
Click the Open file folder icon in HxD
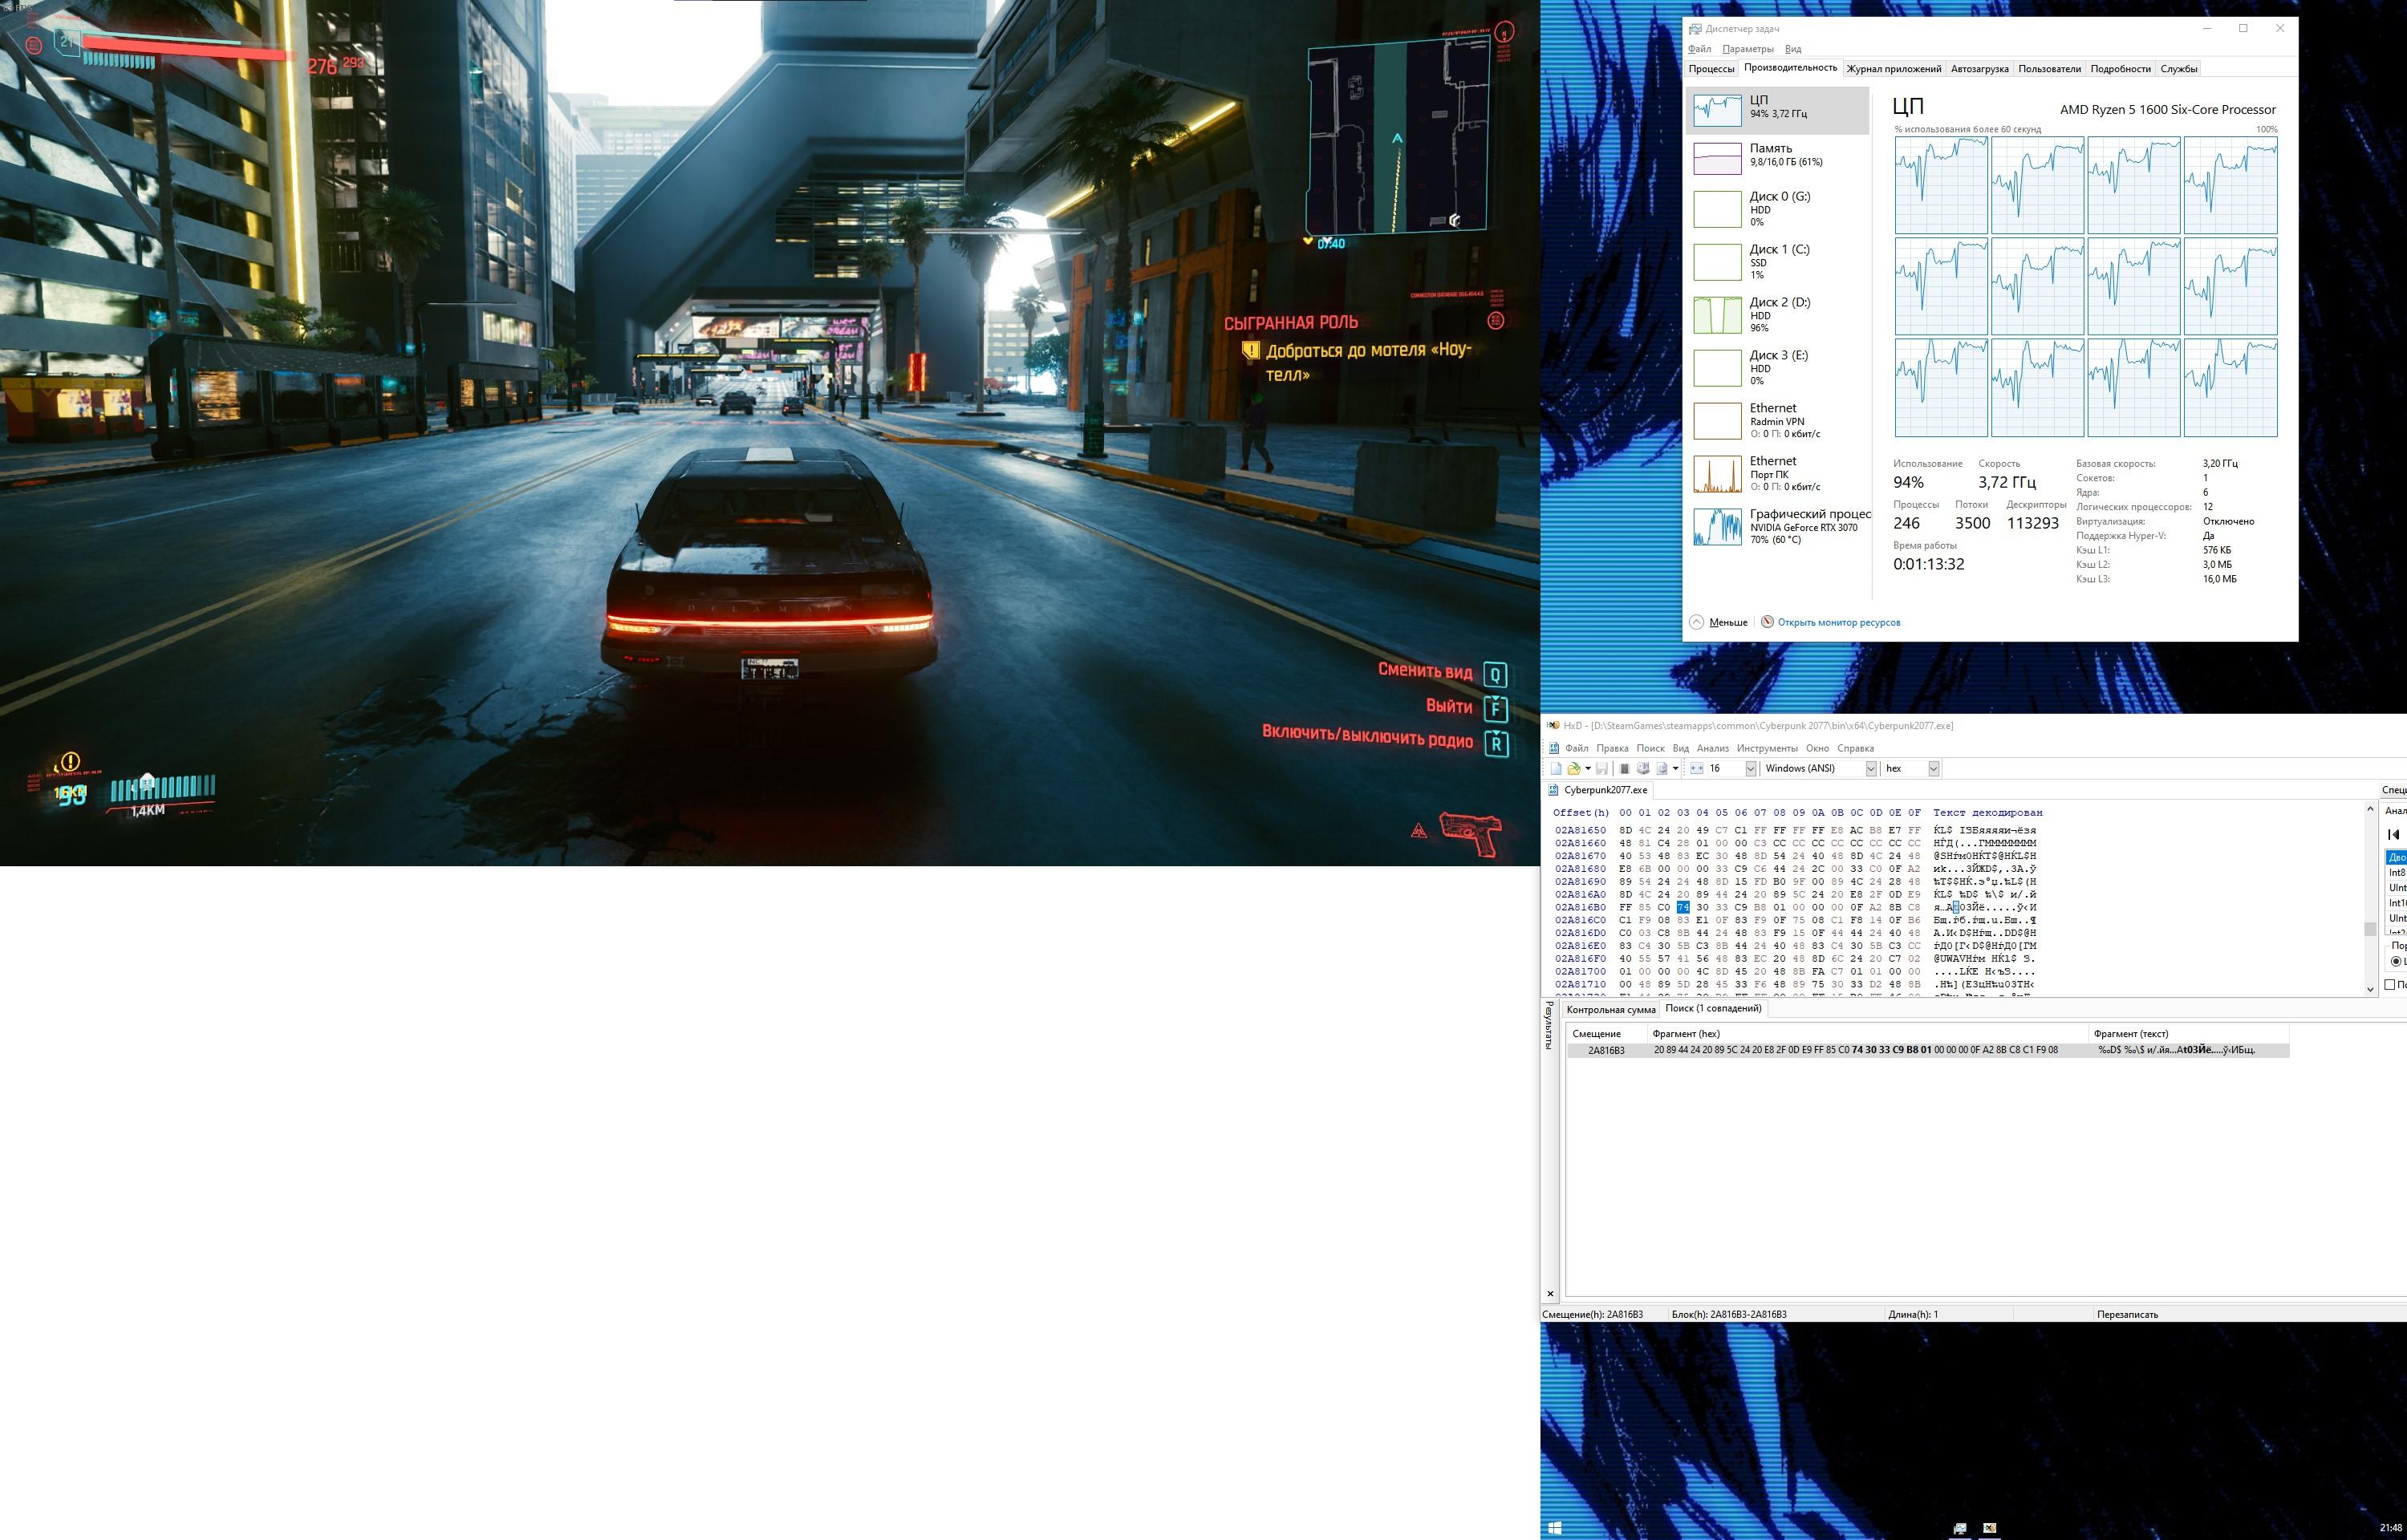(1574, 769)
